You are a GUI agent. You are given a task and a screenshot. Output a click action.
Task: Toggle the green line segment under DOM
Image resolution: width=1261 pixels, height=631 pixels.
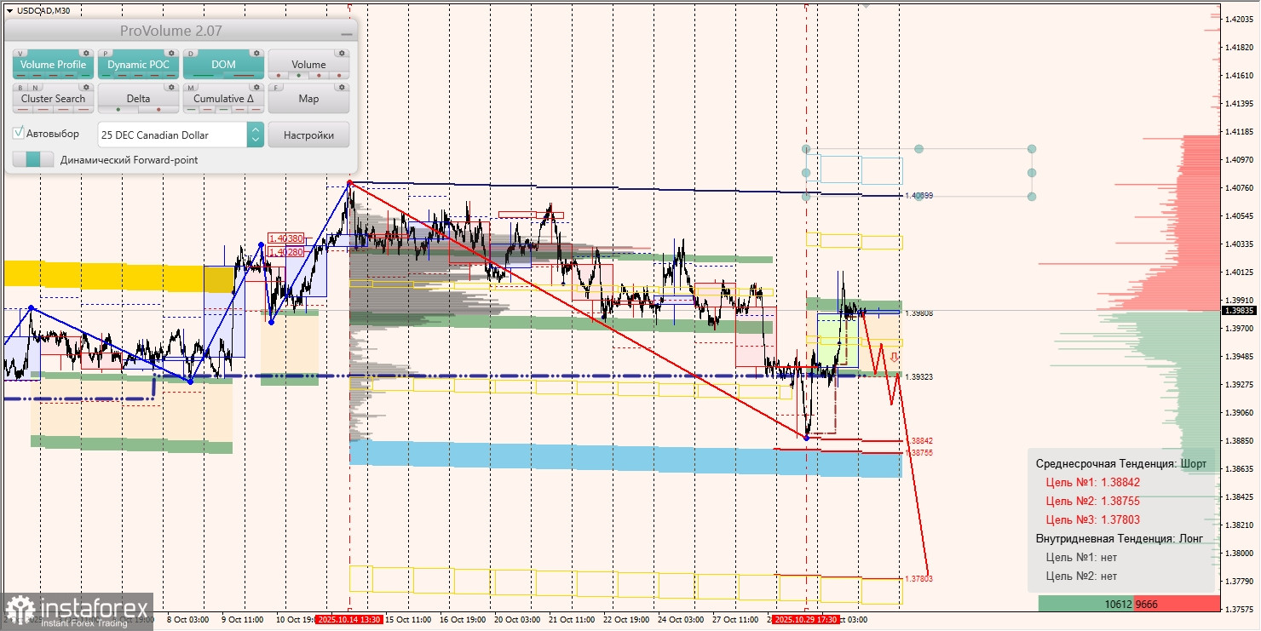(204, 76)
